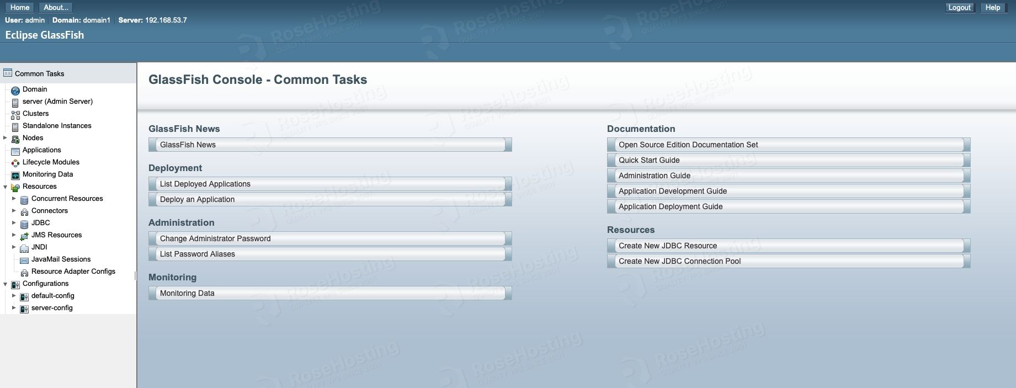The height and width of the screenshot is (388, 1016).
Task: Expand the JDBC tree node
Action: point(14,222)
